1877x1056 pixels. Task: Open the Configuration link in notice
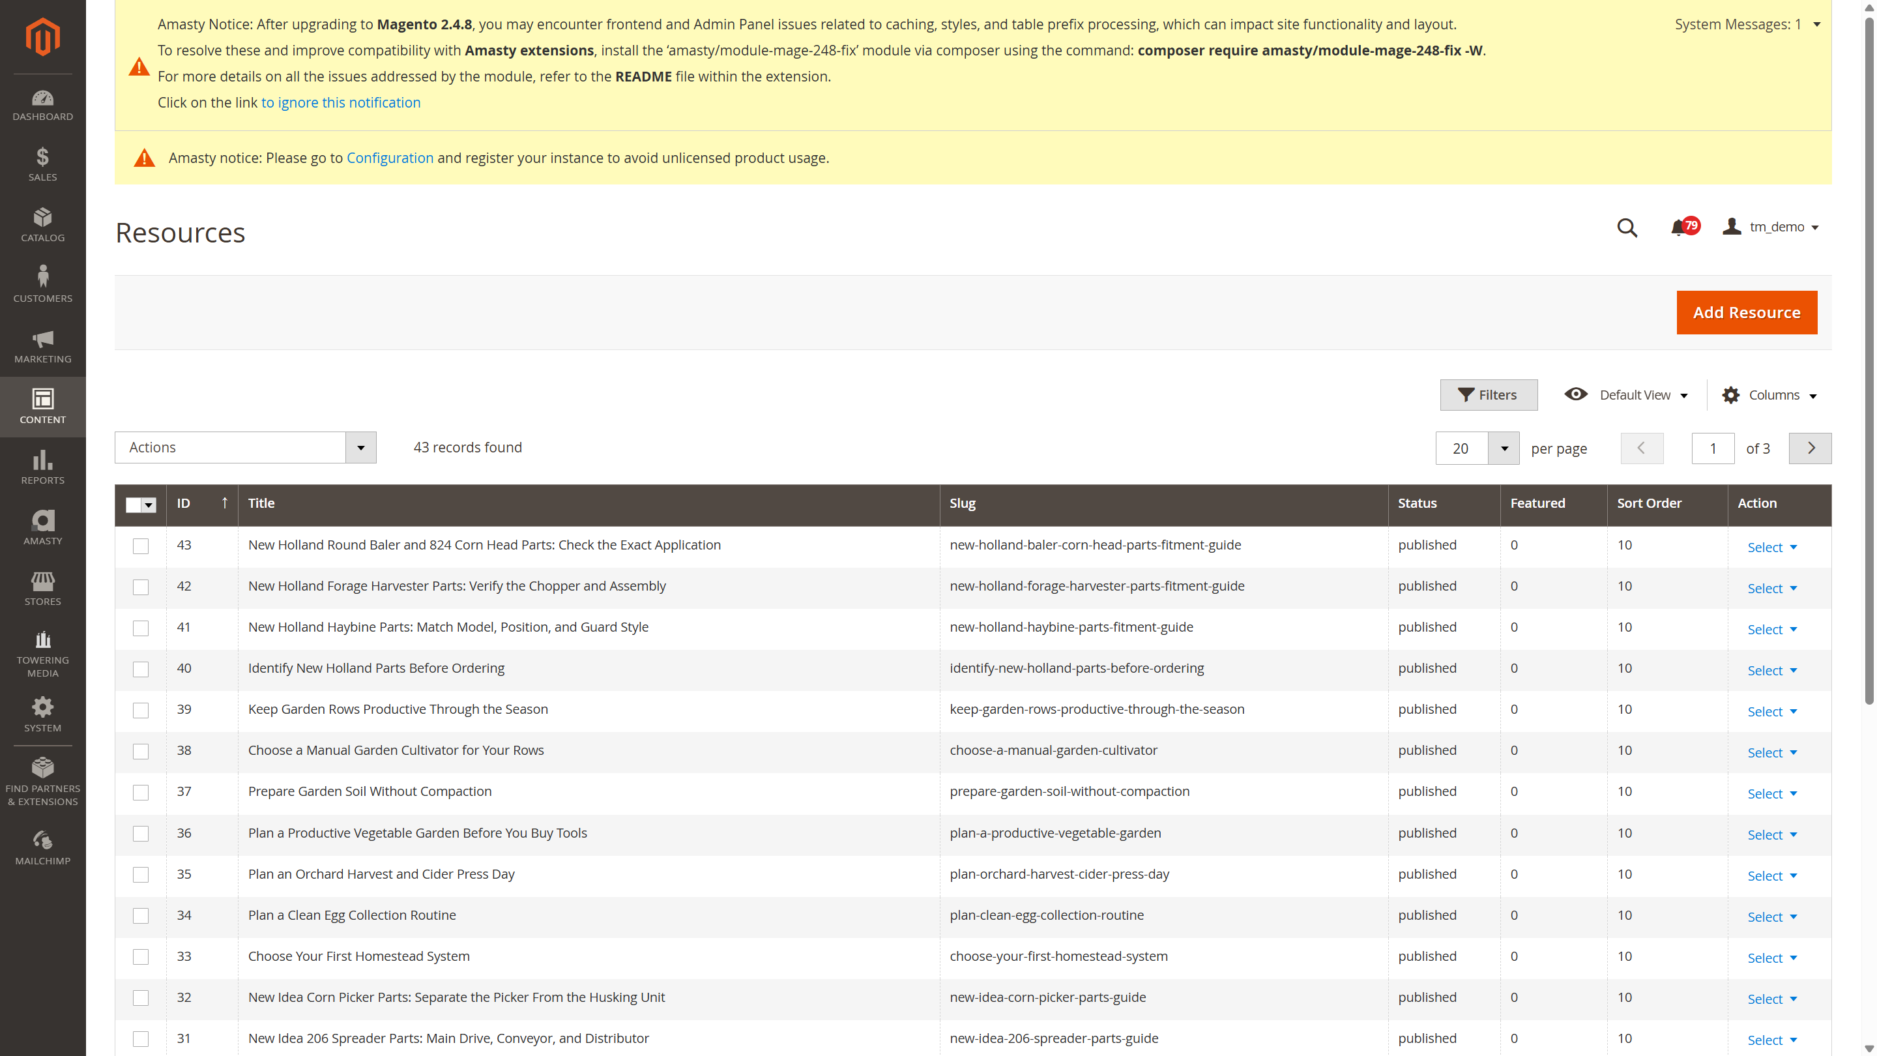click(x=390, y=158)
